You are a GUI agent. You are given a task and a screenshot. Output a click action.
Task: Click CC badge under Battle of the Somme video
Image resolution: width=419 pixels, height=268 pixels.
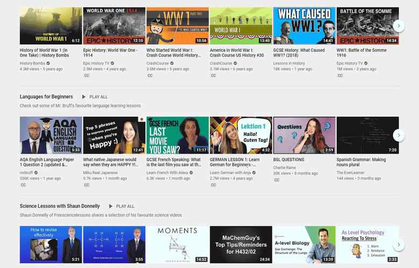tap(340, 76)
